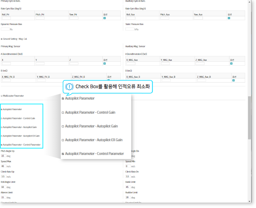Viewport: 256px width, 208px height.
Task: Click the 'Primary Mag. Sensor' label
Action: pos(11,46)
